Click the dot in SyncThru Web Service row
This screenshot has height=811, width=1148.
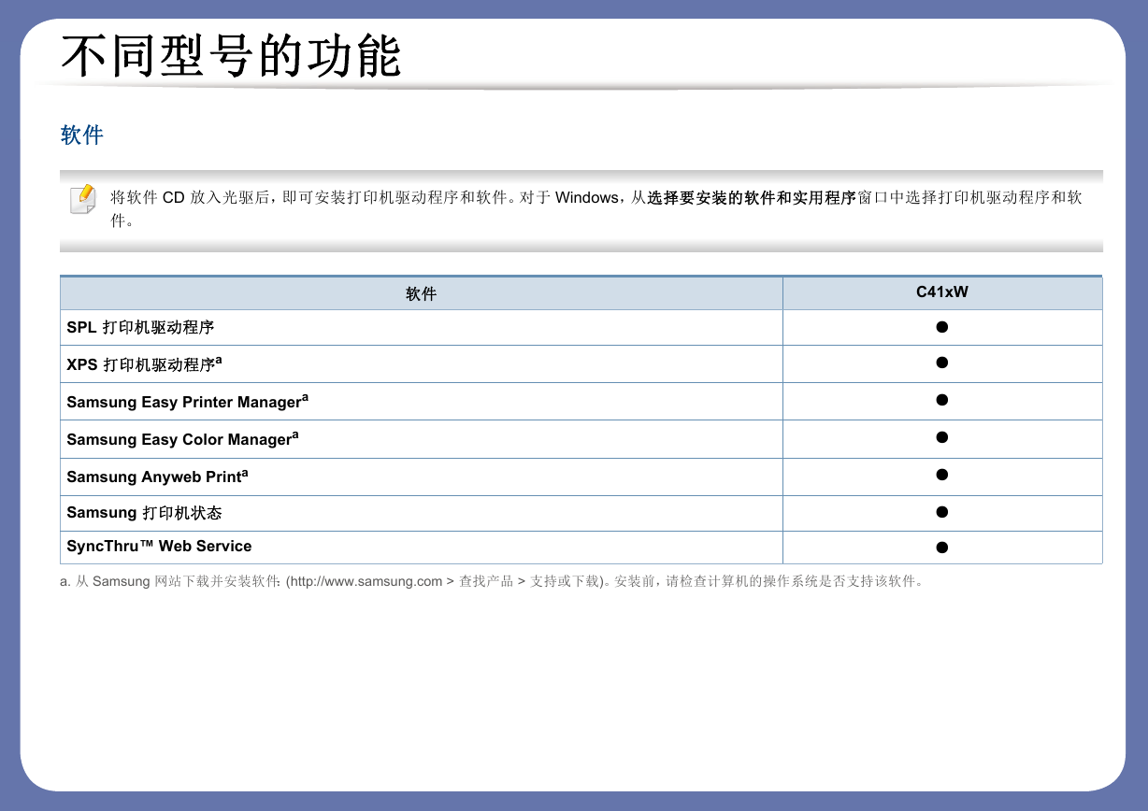(x=942, y=548)
